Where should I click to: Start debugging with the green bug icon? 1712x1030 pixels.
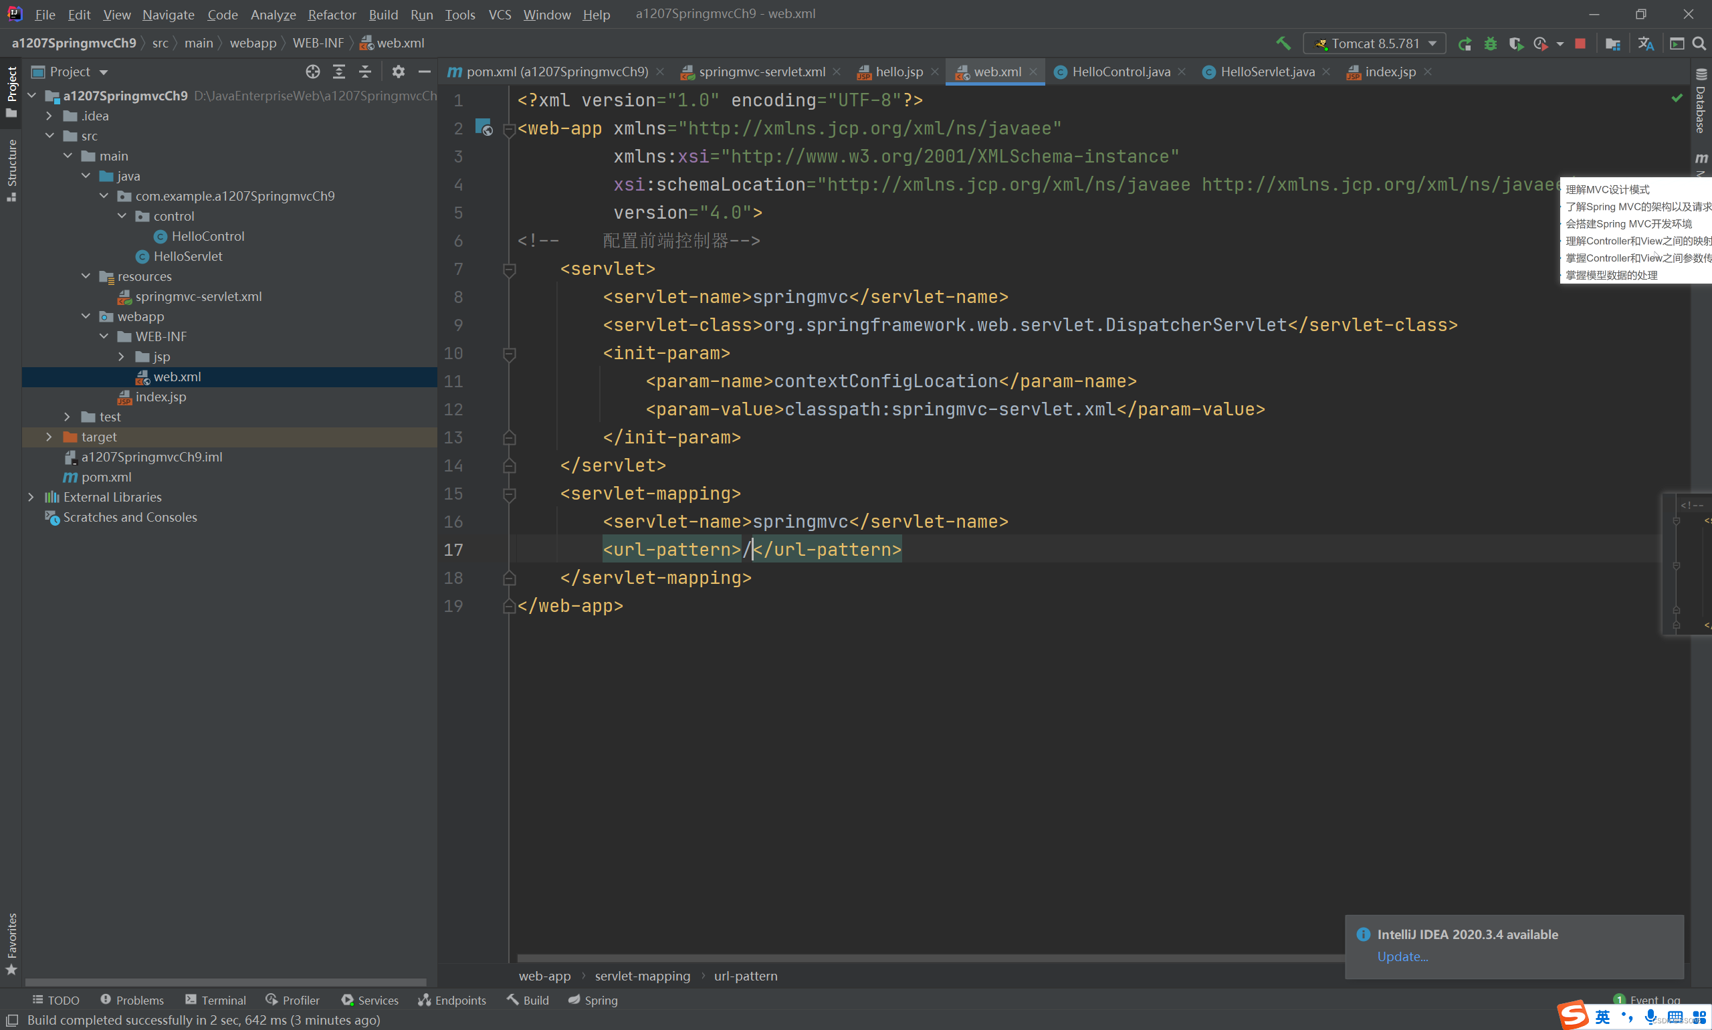(x=1491, y=43)
